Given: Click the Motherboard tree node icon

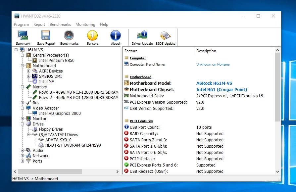Looking at the screenshot, I should point(28,66).
